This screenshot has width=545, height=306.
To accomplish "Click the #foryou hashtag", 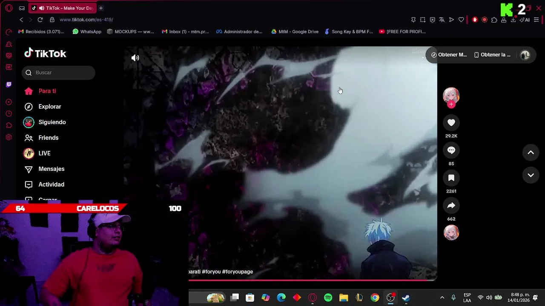I will [x=211, y=272].
